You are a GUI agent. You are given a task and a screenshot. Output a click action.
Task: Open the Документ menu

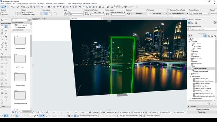pos(33,4)
